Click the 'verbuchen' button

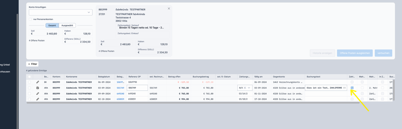tap(383, 53)
